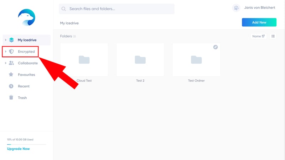Click the link badge on Test Ordner
This screenshot has height=160, width=285.
(x=216, y=47)
